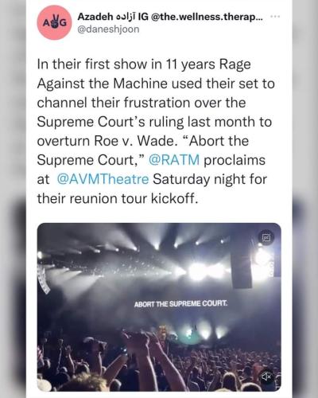This screenshot has width=318, height=398.
Task: Click the phrase 'Saturday night' in tweet
Action: (196, 179)
